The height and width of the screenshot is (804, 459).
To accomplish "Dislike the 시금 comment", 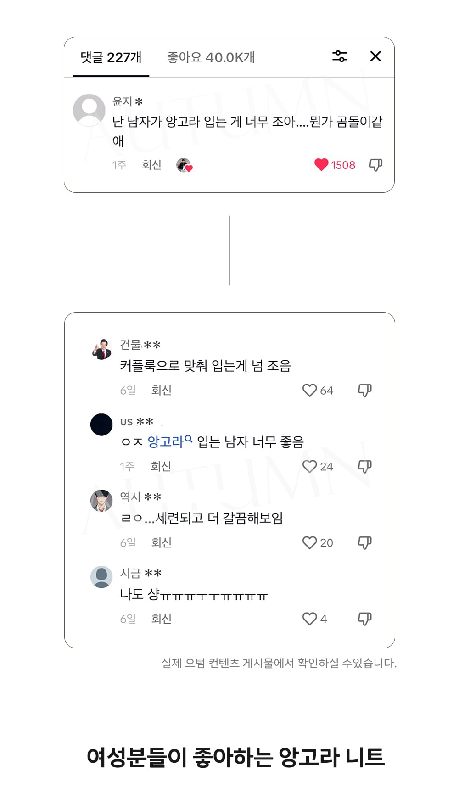I will [364, 619].
